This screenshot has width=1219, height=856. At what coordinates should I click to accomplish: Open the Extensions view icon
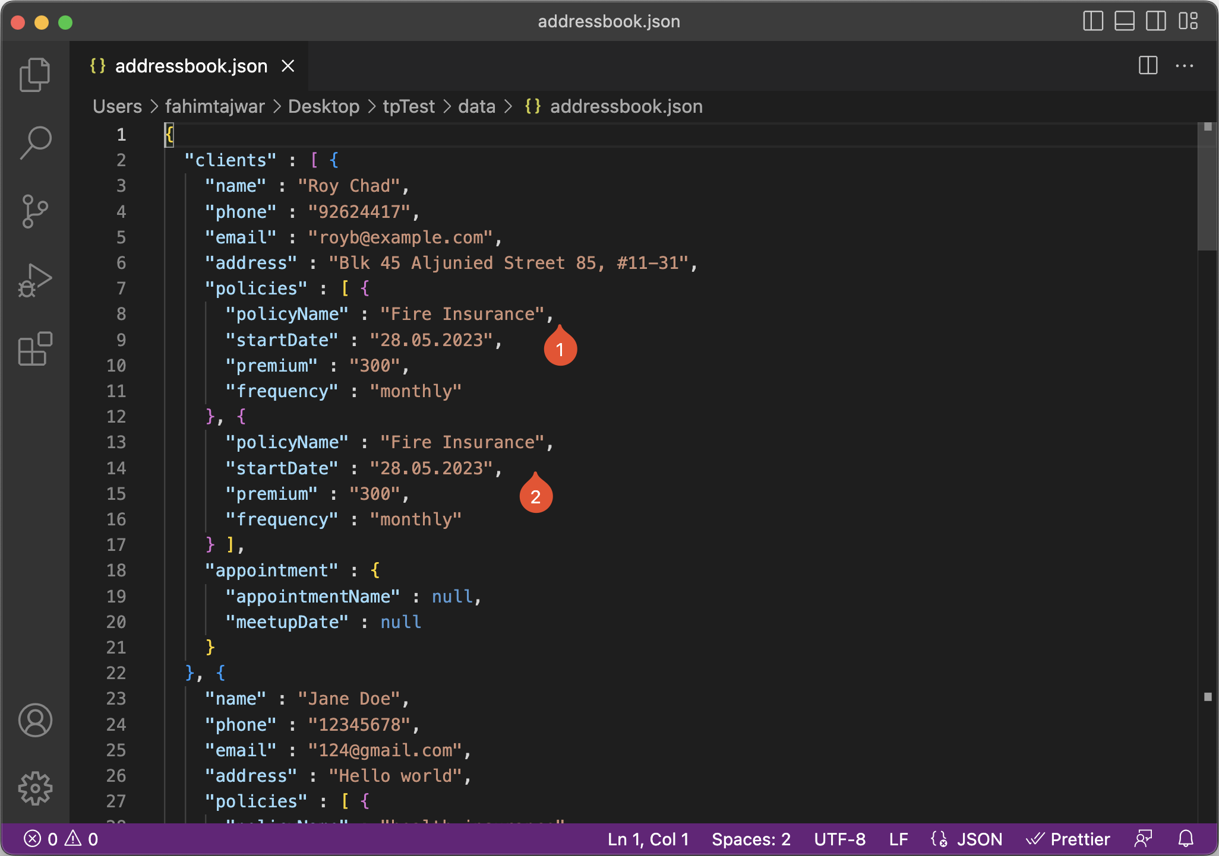pyautogui.click(x=35, y=348)
